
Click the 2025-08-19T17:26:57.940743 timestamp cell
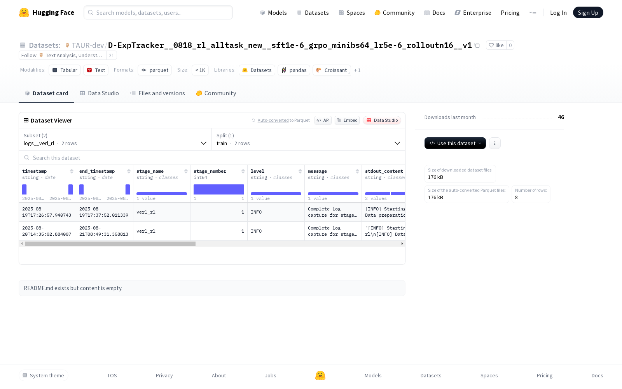[47, 212]
